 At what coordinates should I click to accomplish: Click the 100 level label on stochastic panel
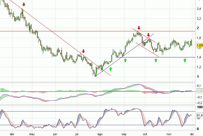coord(199,108)
